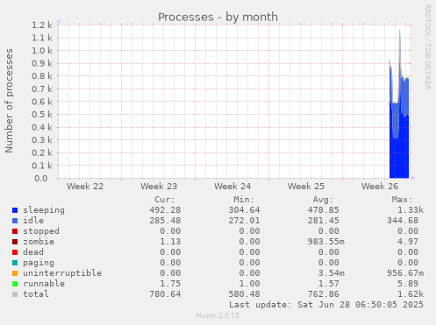Click sleeping average value 478.85

click(324, 210)
